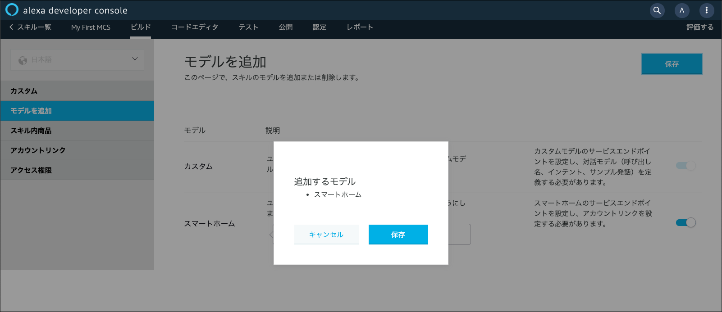Switch to the コードエディタ tab
The image size is (722, 312).
(x=195, y=27)
